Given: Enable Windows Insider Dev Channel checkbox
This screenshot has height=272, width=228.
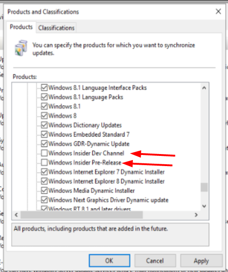Looking at the screenshot, I should click(x=44, y=153).
